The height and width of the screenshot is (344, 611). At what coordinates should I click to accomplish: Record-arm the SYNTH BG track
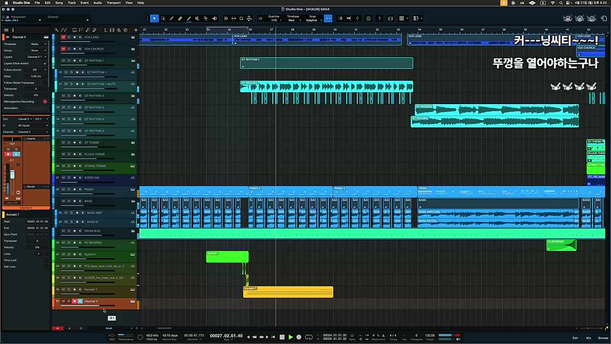pos(74,178)
